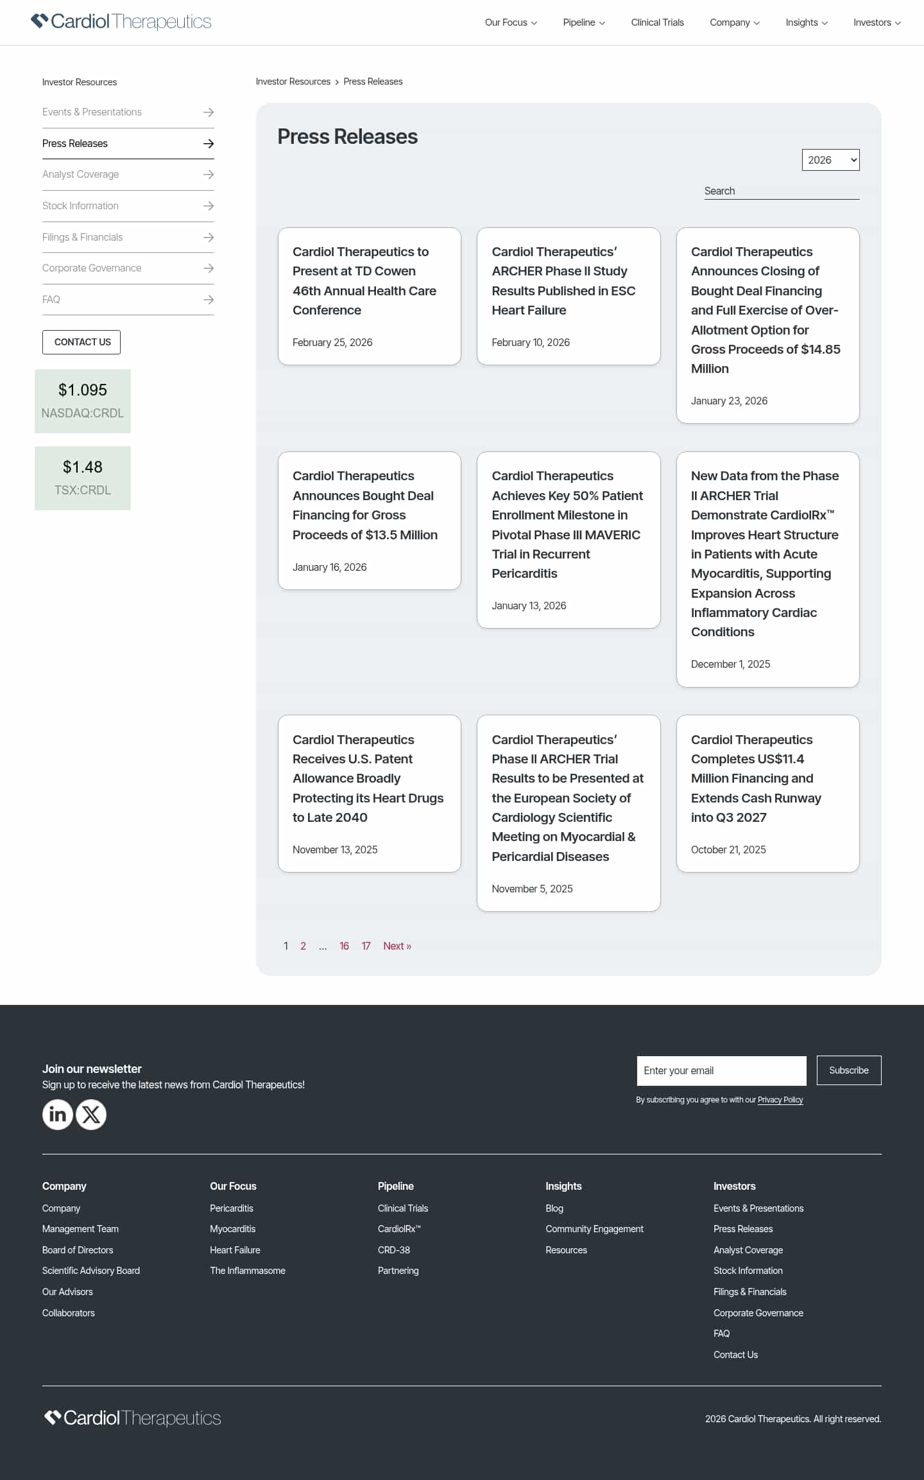Open CardiolRx footer link
This screenshot has width=924, height=1480.
399,1229
